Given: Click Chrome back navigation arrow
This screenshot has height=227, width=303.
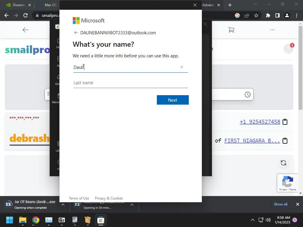Looking at the screenshot, I should click(7, 15).
